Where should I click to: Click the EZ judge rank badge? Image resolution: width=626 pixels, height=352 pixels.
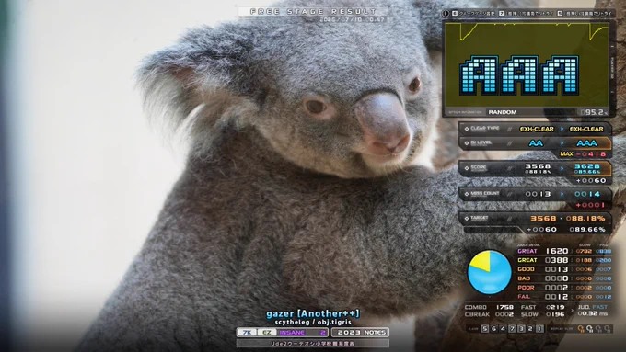point(267,332)
